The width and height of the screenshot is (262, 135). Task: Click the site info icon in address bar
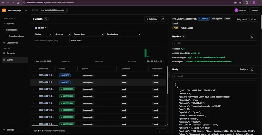(24, 3)
